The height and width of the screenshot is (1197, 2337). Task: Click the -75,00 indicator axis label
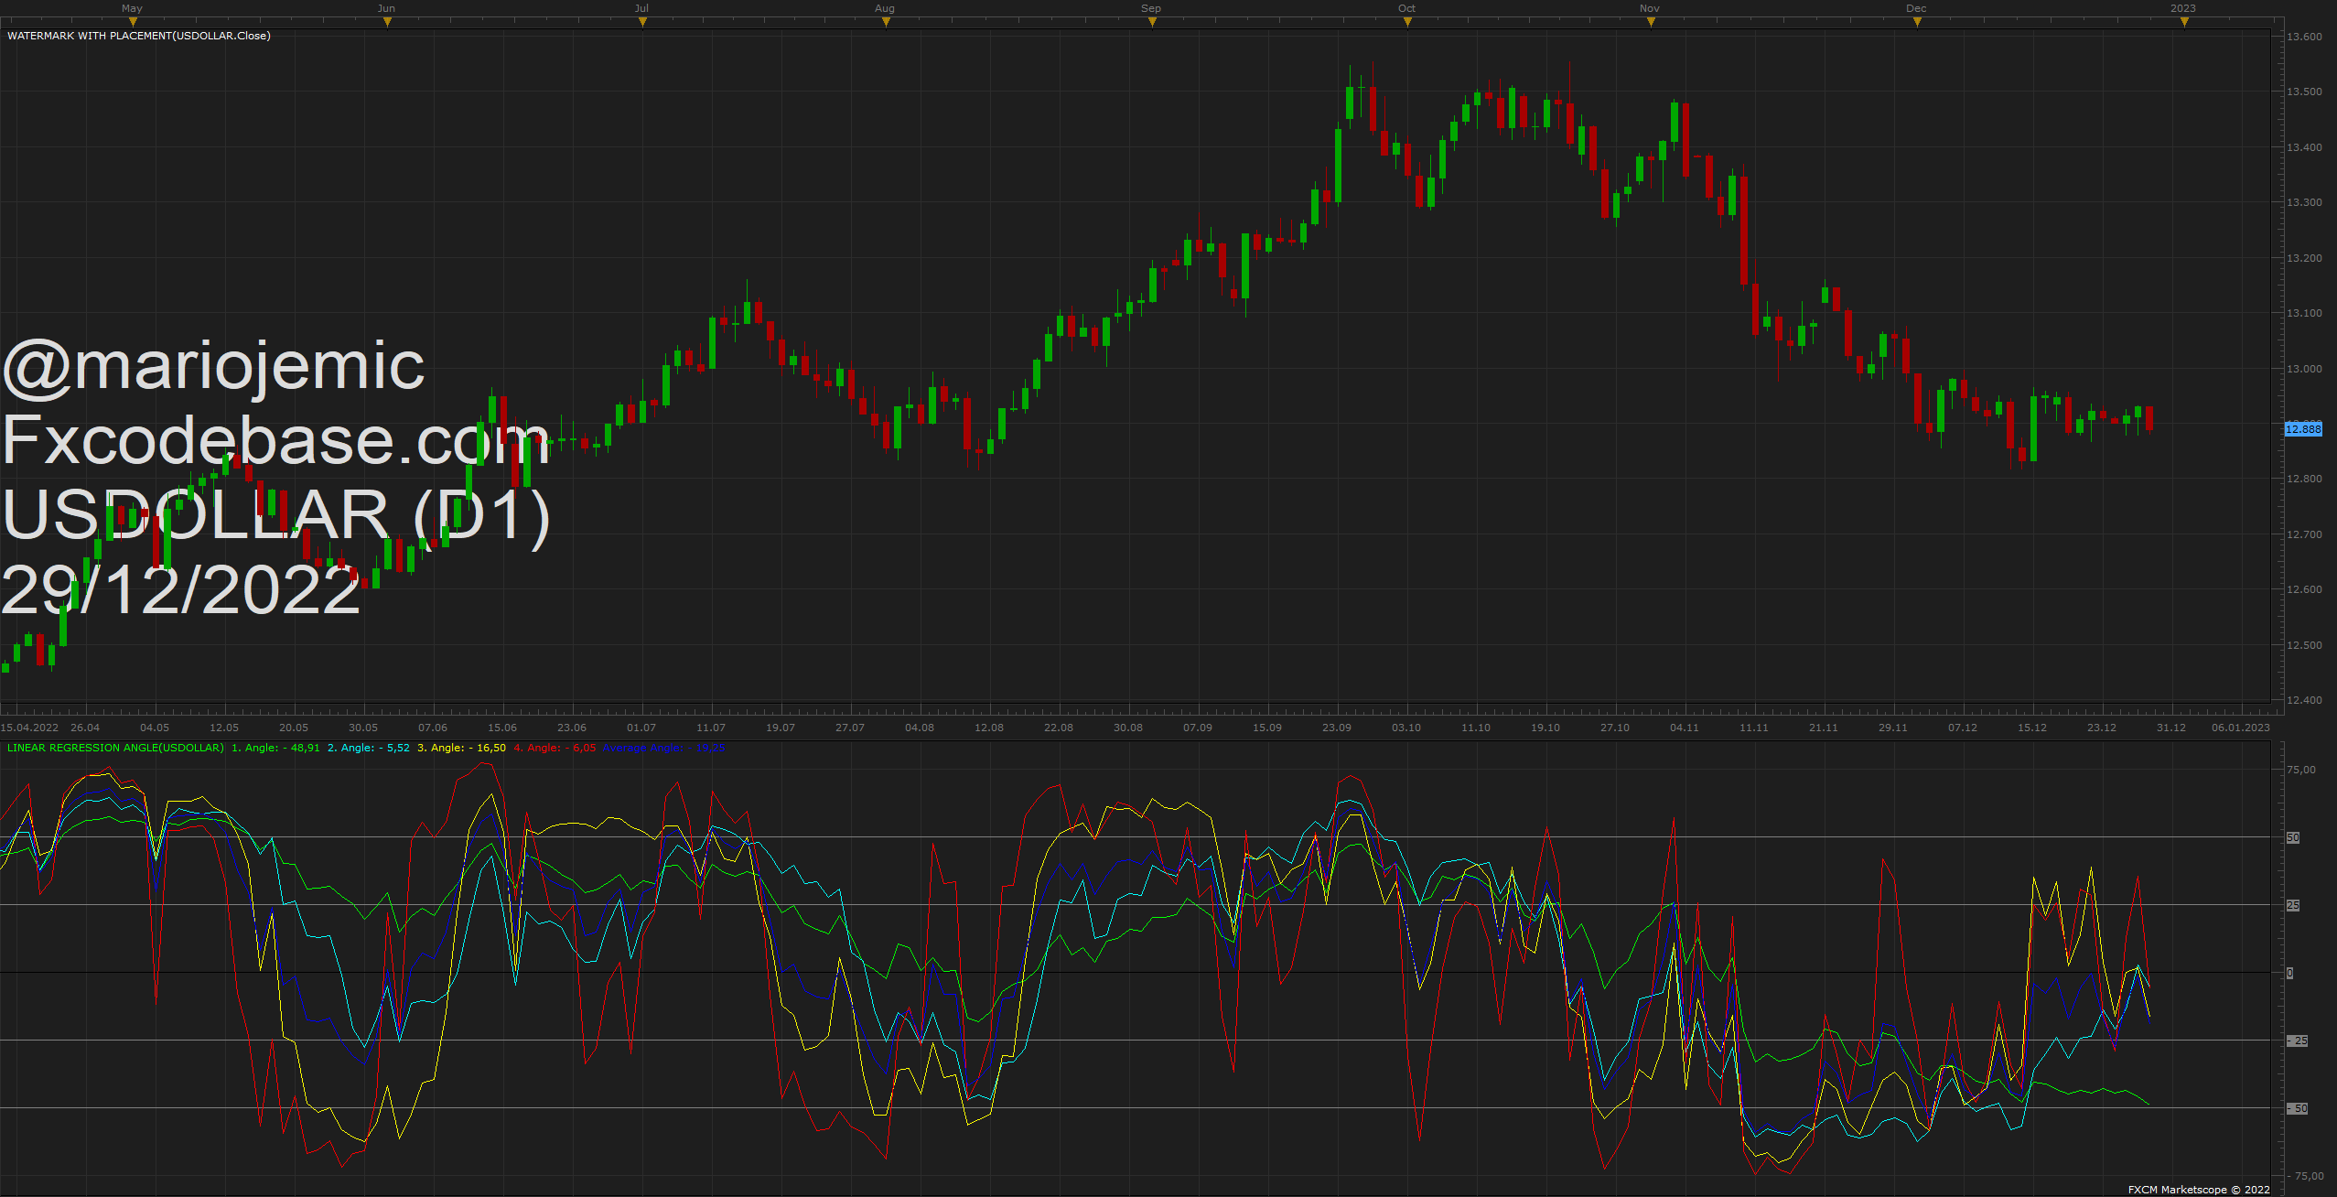[2306, 1176]
